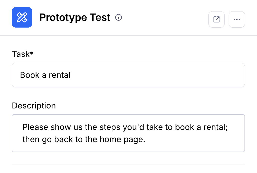Click the info icon beside Prototype Test
This screenshot has width=257, height=173.
pyautogui.click(x=119, y=17)
